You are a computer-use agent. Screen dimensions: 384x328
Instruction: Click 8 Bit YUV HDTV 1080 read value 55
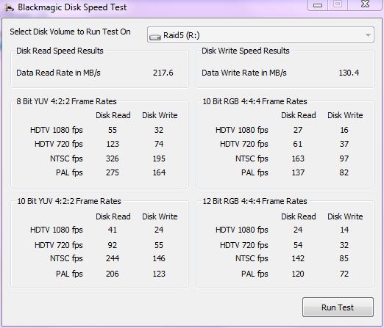pyautogui.click(x=113, y=130)
